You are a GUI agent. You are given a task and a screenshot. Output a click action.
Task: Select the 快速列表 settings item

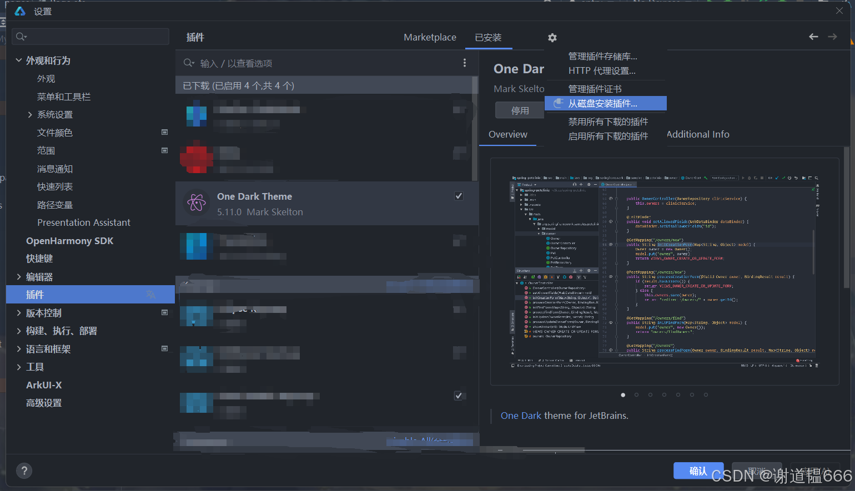[x=54, y=186]
